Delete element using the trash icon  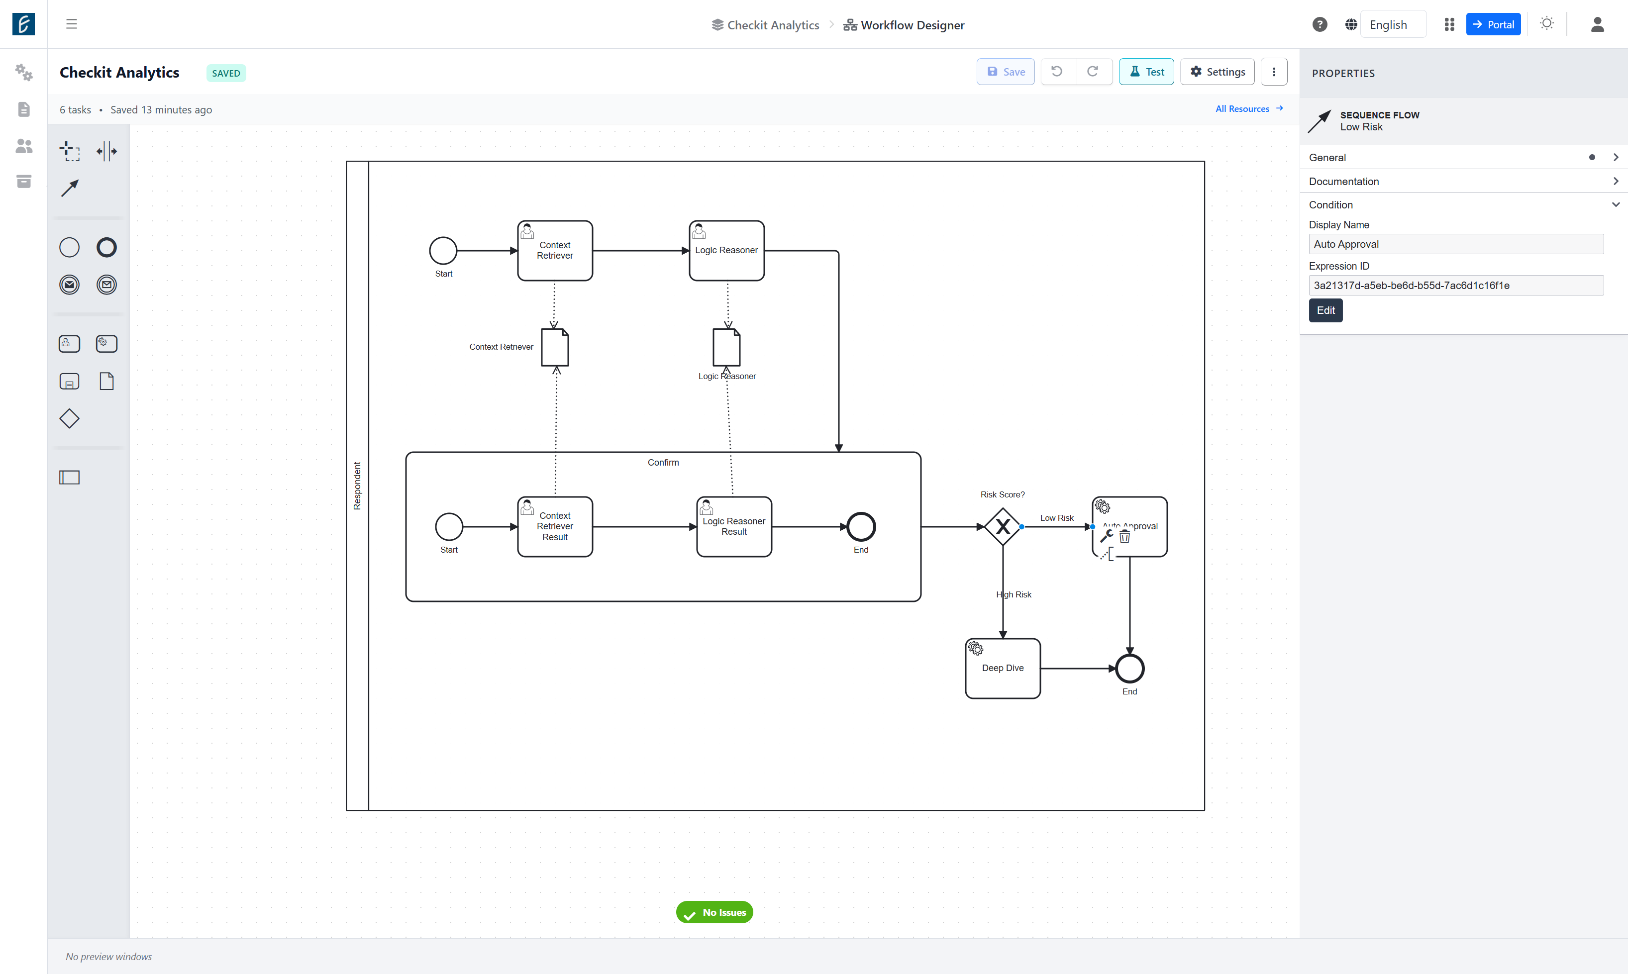coord(1124,537)
